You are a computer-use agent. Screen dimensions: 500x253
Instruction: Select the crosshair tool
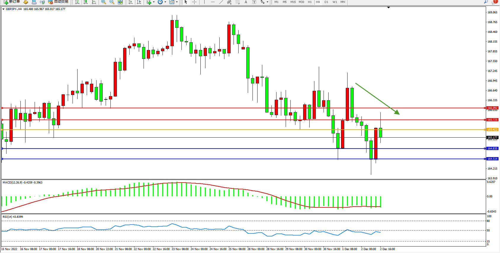194,2
